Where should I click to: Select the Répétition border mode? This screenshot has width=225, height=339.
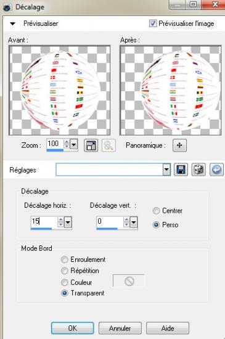[x=65, y=271]
